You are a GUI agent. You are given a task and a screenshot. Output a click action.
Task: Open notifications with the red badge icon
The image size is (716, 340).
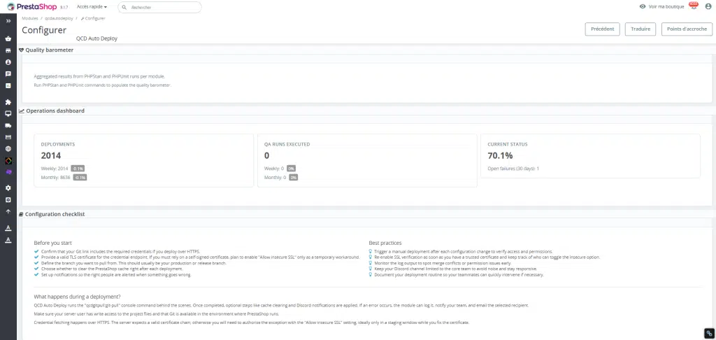[693, 6]
